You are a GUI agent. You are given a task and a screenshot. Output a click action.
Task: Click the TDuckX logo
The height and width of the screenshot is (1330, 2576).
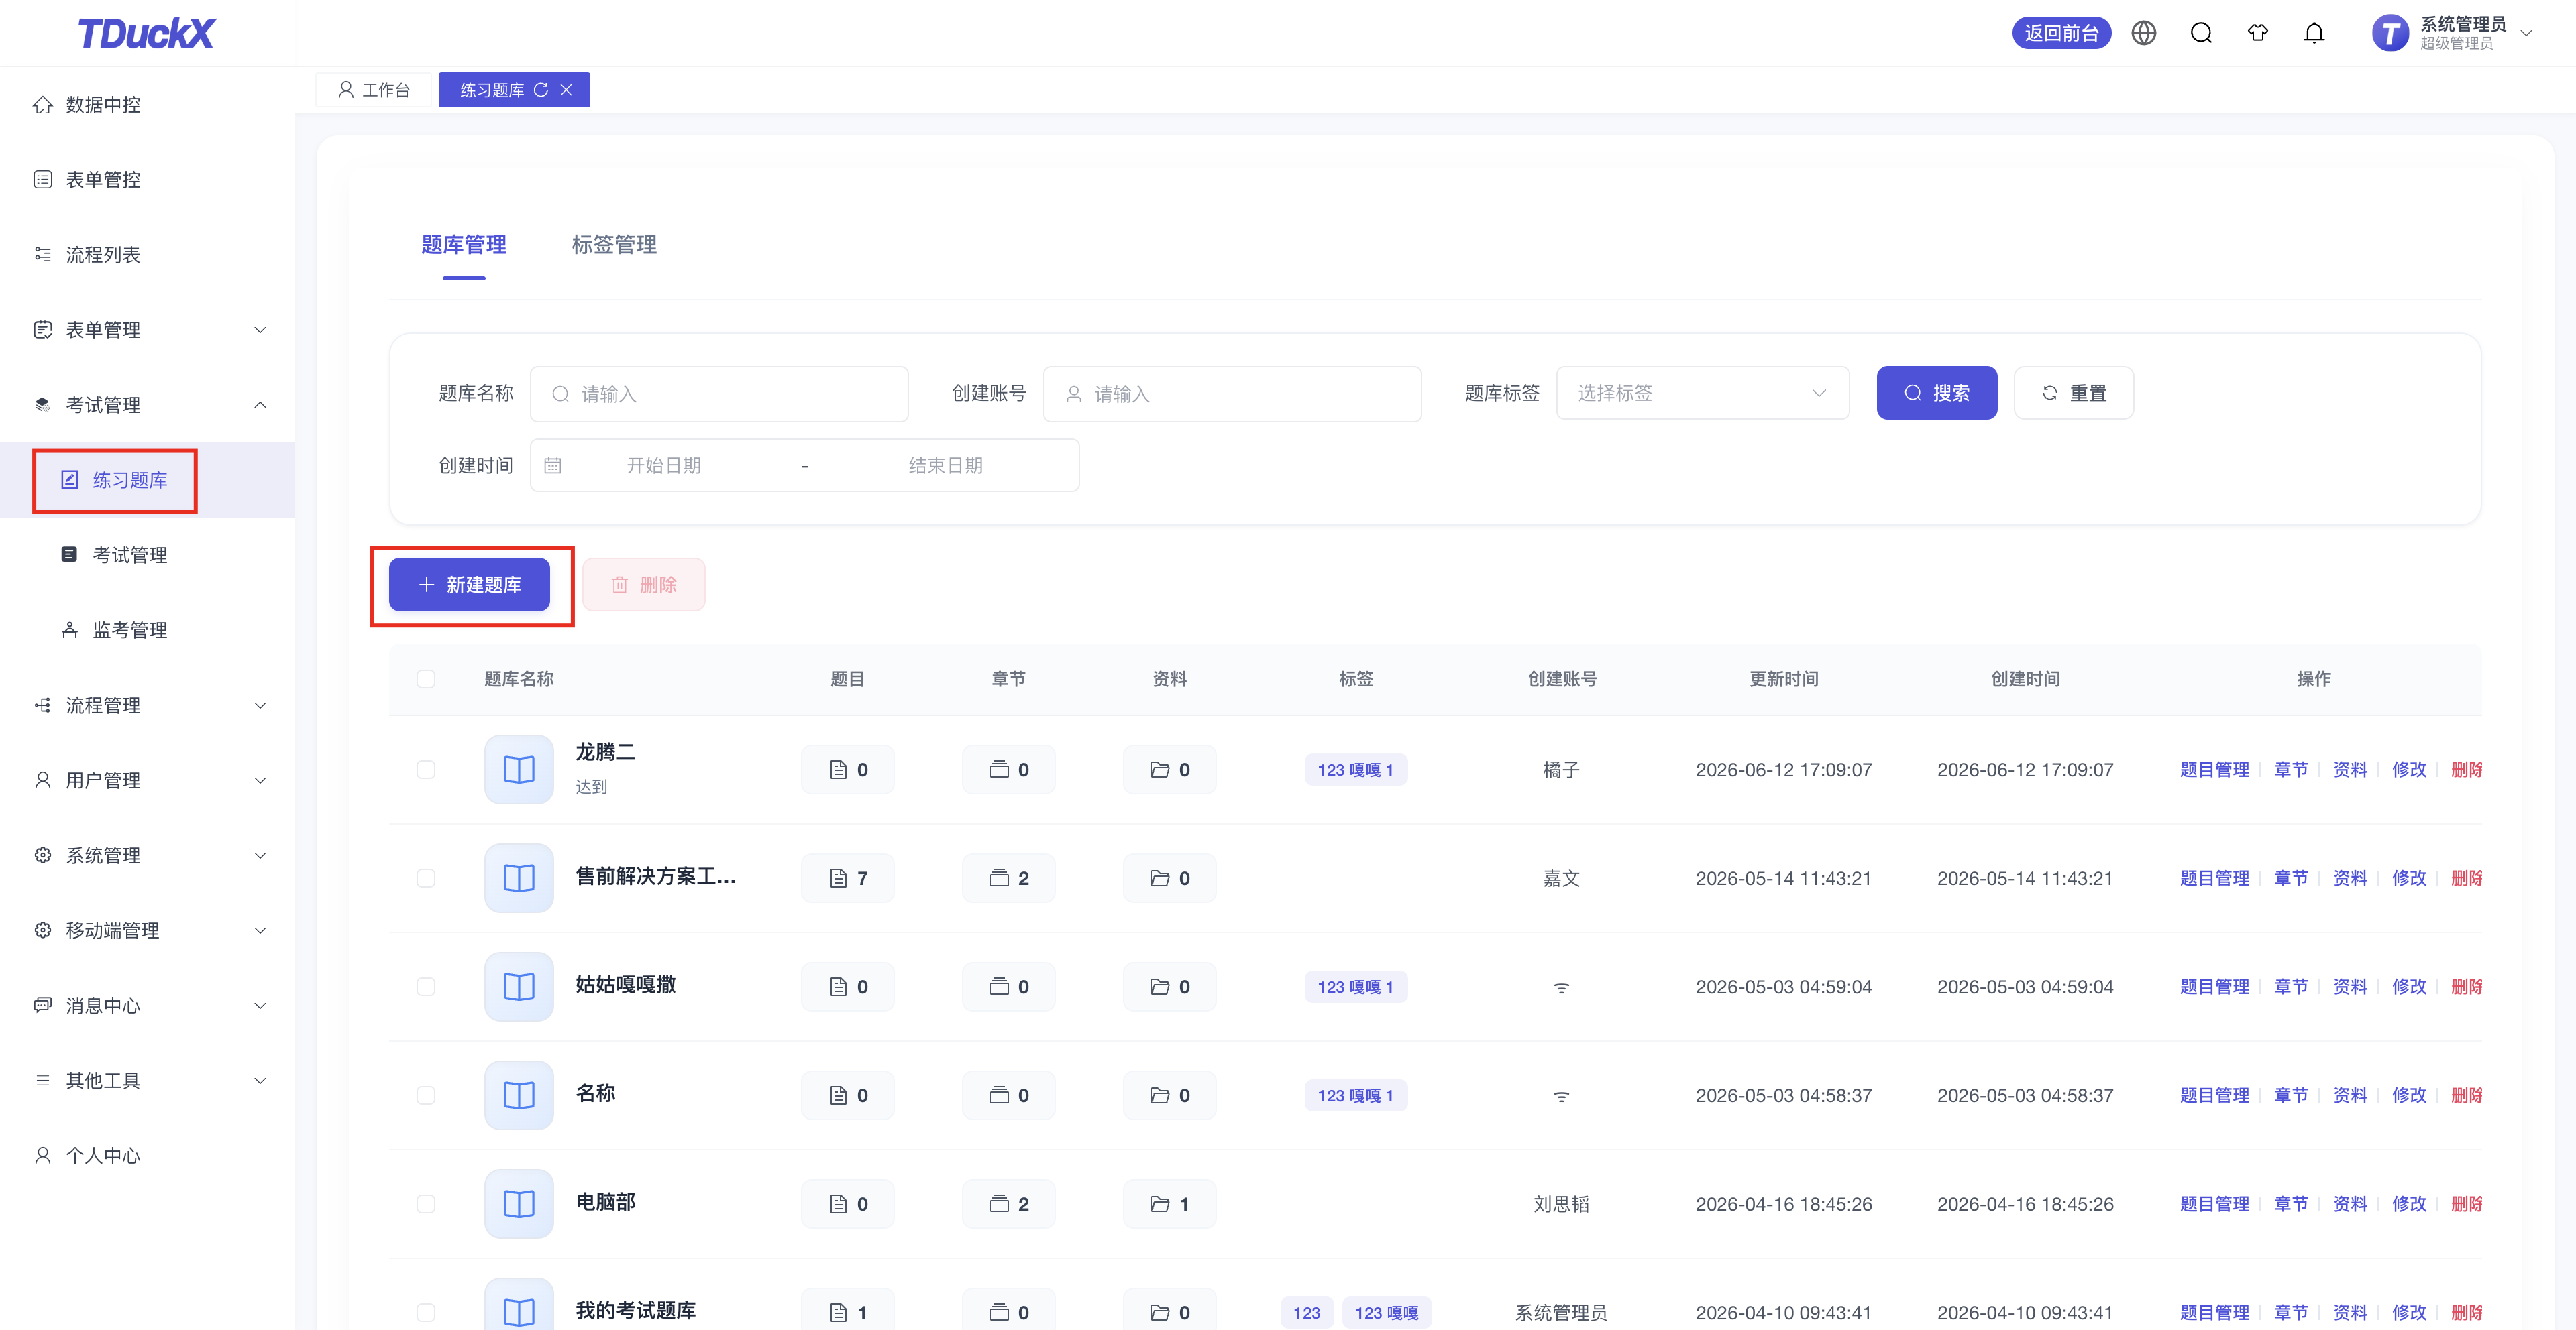pos(147,33)
